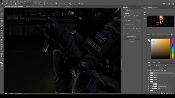Toggle lock all padlock icon in Layers panel

coord(159,71)
